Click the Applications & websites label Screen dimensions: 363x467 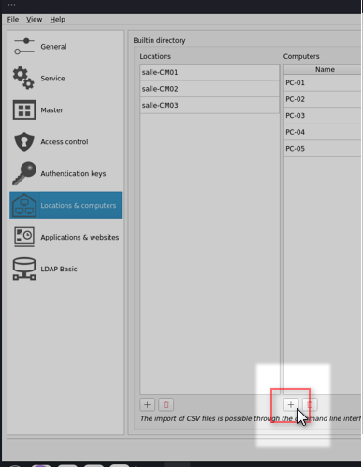pos(80,237)
